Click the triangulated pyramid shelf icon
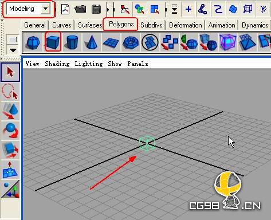271x220 pixels. click(x=248, y=42)
